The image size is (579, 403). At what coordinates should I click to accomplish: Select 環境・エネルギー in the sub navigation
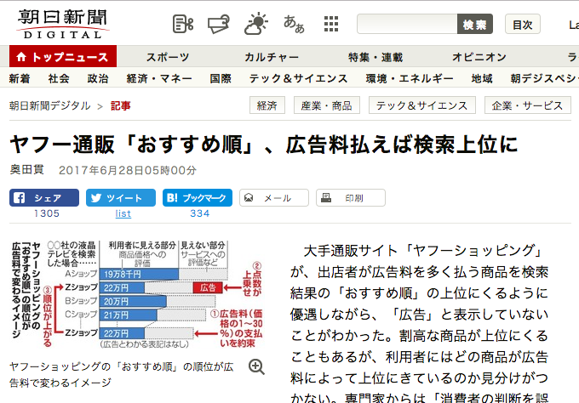coord(410,78)
